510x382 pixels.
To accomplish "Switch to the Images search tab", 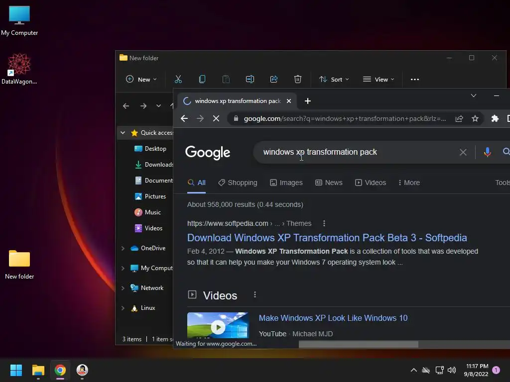I will 286,183.
